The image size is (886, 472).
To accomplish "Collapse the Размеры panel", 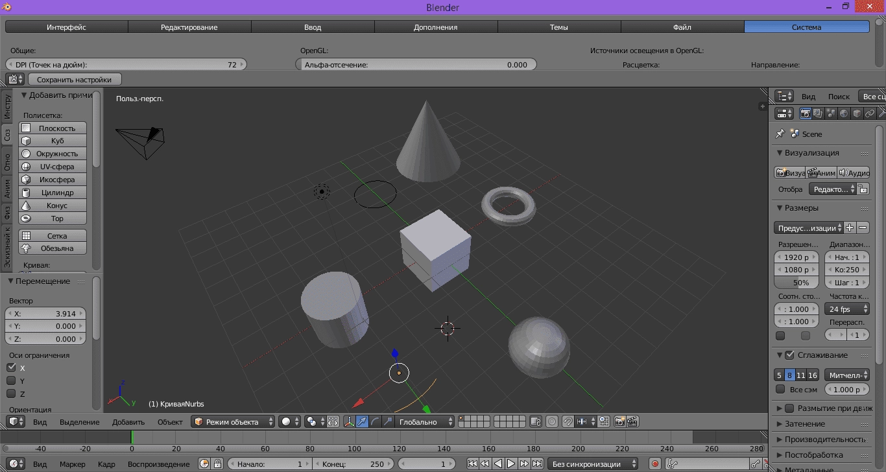I will 780,208.
